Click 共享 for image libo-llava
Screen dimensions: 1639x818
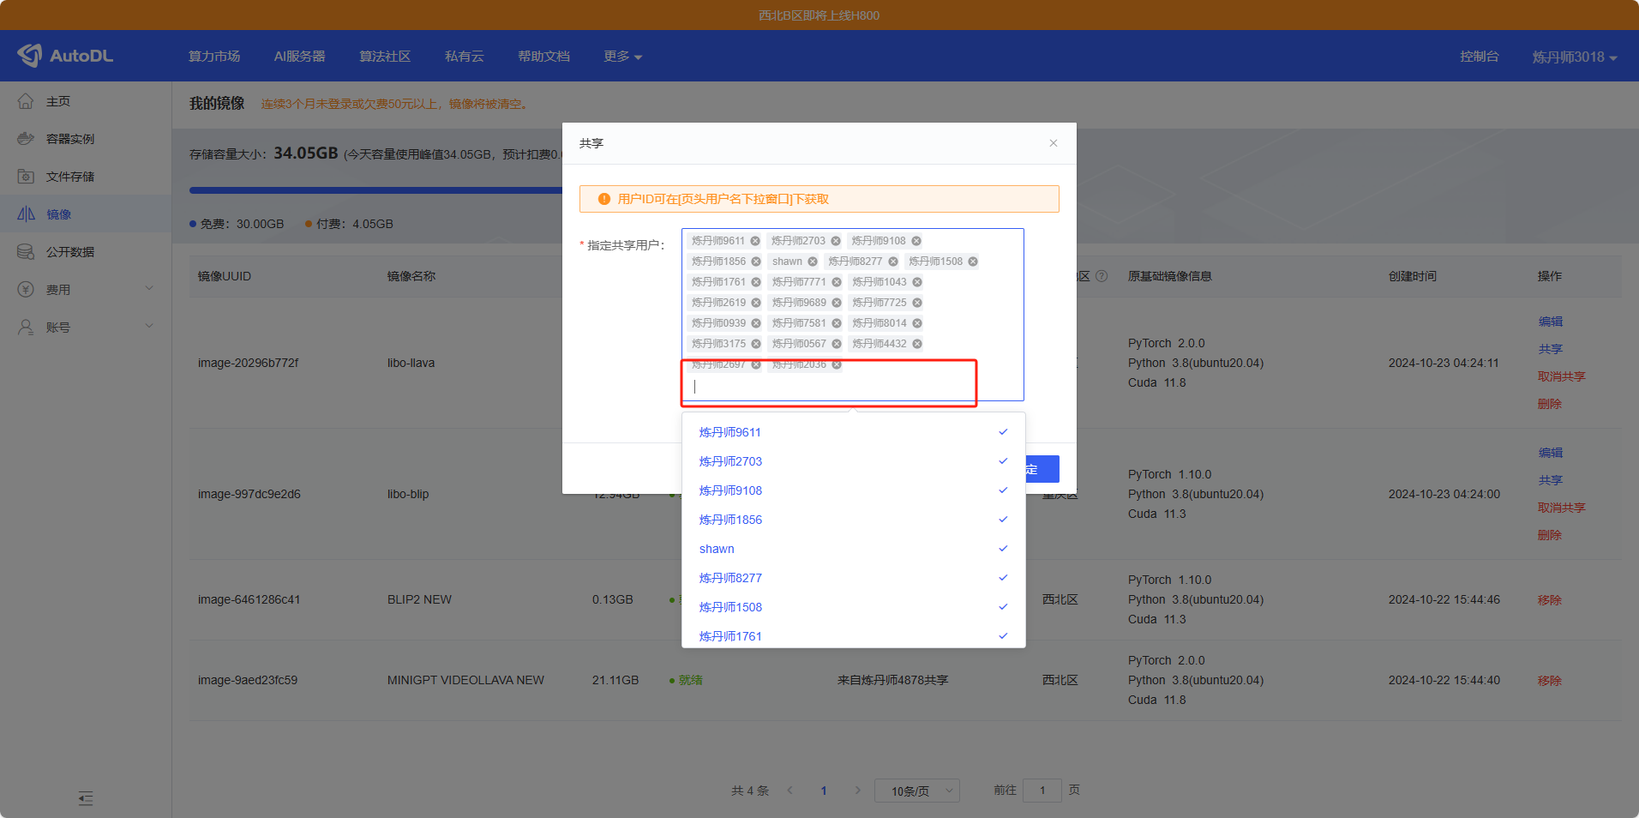pyautogui.click(x=1551, y=349)
